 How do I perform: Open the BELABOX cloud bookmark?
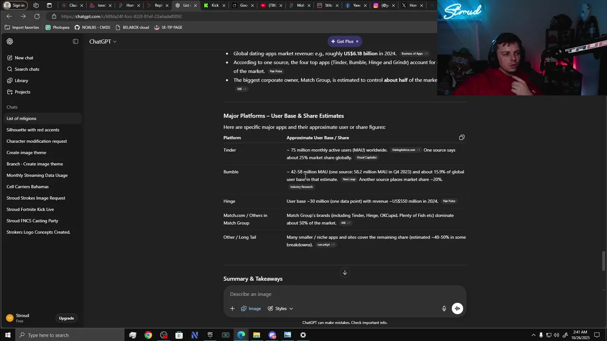click(132, 27)
